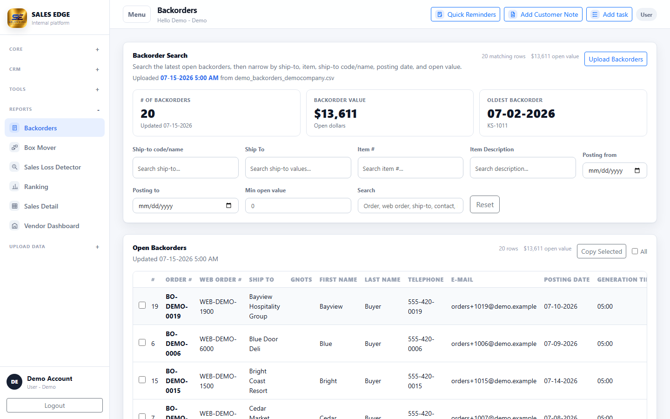Click the POSTING DATE column header

[x=567, y=280]
